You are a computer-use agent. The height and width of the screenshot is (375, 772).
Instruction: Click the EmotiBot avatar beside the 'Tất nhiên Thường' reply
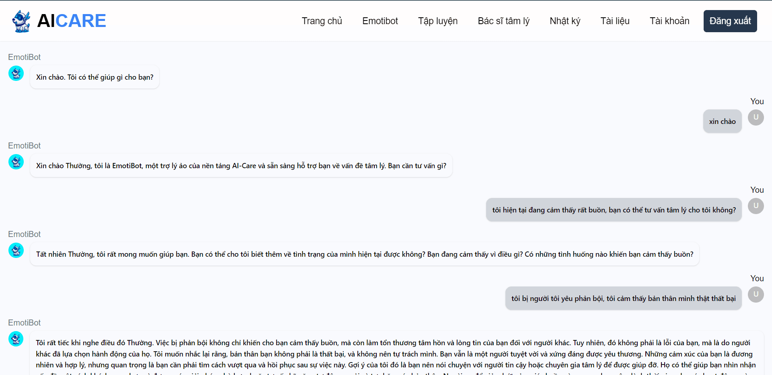click(16, 250)
